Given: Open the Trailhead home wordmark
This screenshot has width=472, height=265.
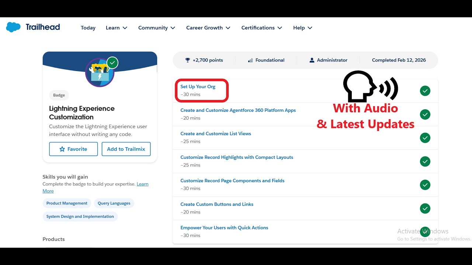Looking at the screenshot, I should (43, 27).
